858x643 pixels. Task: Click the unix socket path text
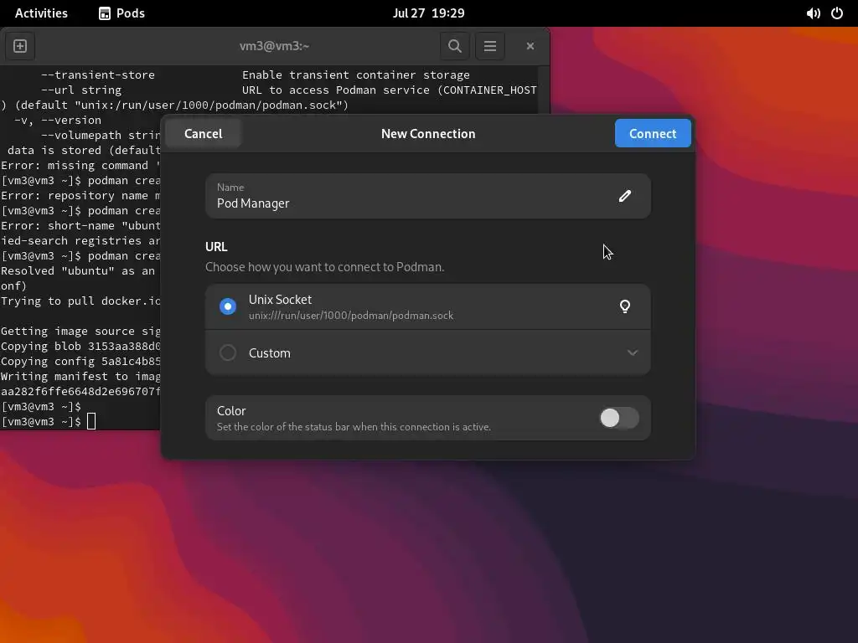tap(351, 316)
